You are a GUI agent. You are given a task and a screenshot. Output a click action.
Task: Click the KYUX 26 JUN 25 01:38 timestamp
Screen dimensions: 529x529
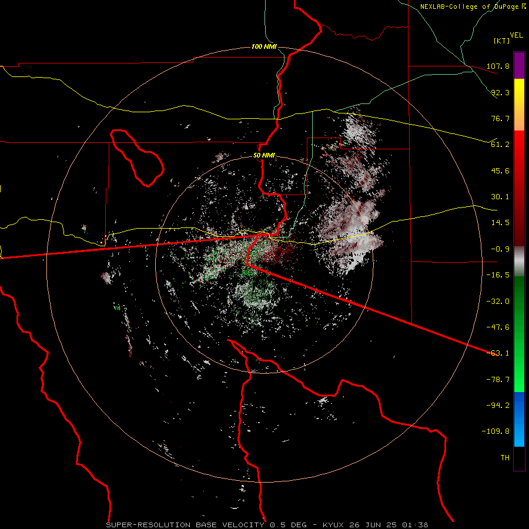point(376,525)
